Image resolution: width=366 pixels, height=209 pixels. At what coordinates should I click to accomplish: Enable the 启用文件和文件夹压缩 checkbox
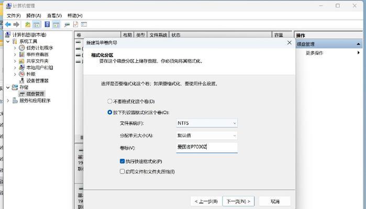(x=122, y=171)
